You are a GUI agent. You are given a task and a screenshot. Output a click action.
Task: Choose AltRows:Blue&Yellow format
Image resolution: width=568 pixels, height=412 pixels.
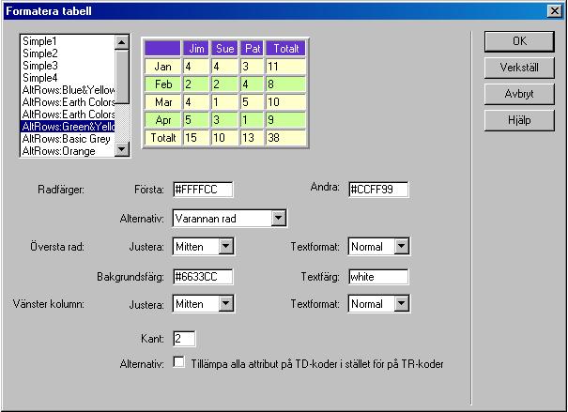click(x=68, y=90)
